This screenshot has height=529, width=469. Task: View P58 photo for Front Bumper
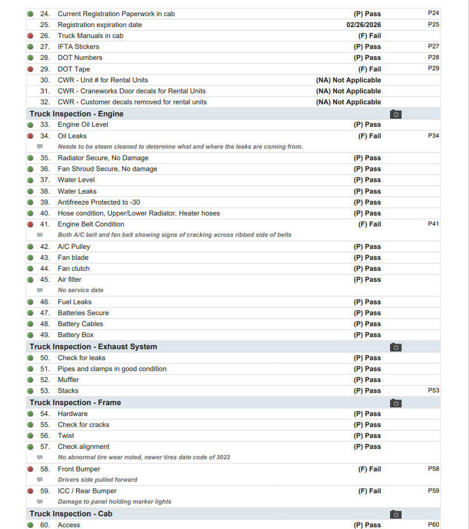tap(433, 469)
